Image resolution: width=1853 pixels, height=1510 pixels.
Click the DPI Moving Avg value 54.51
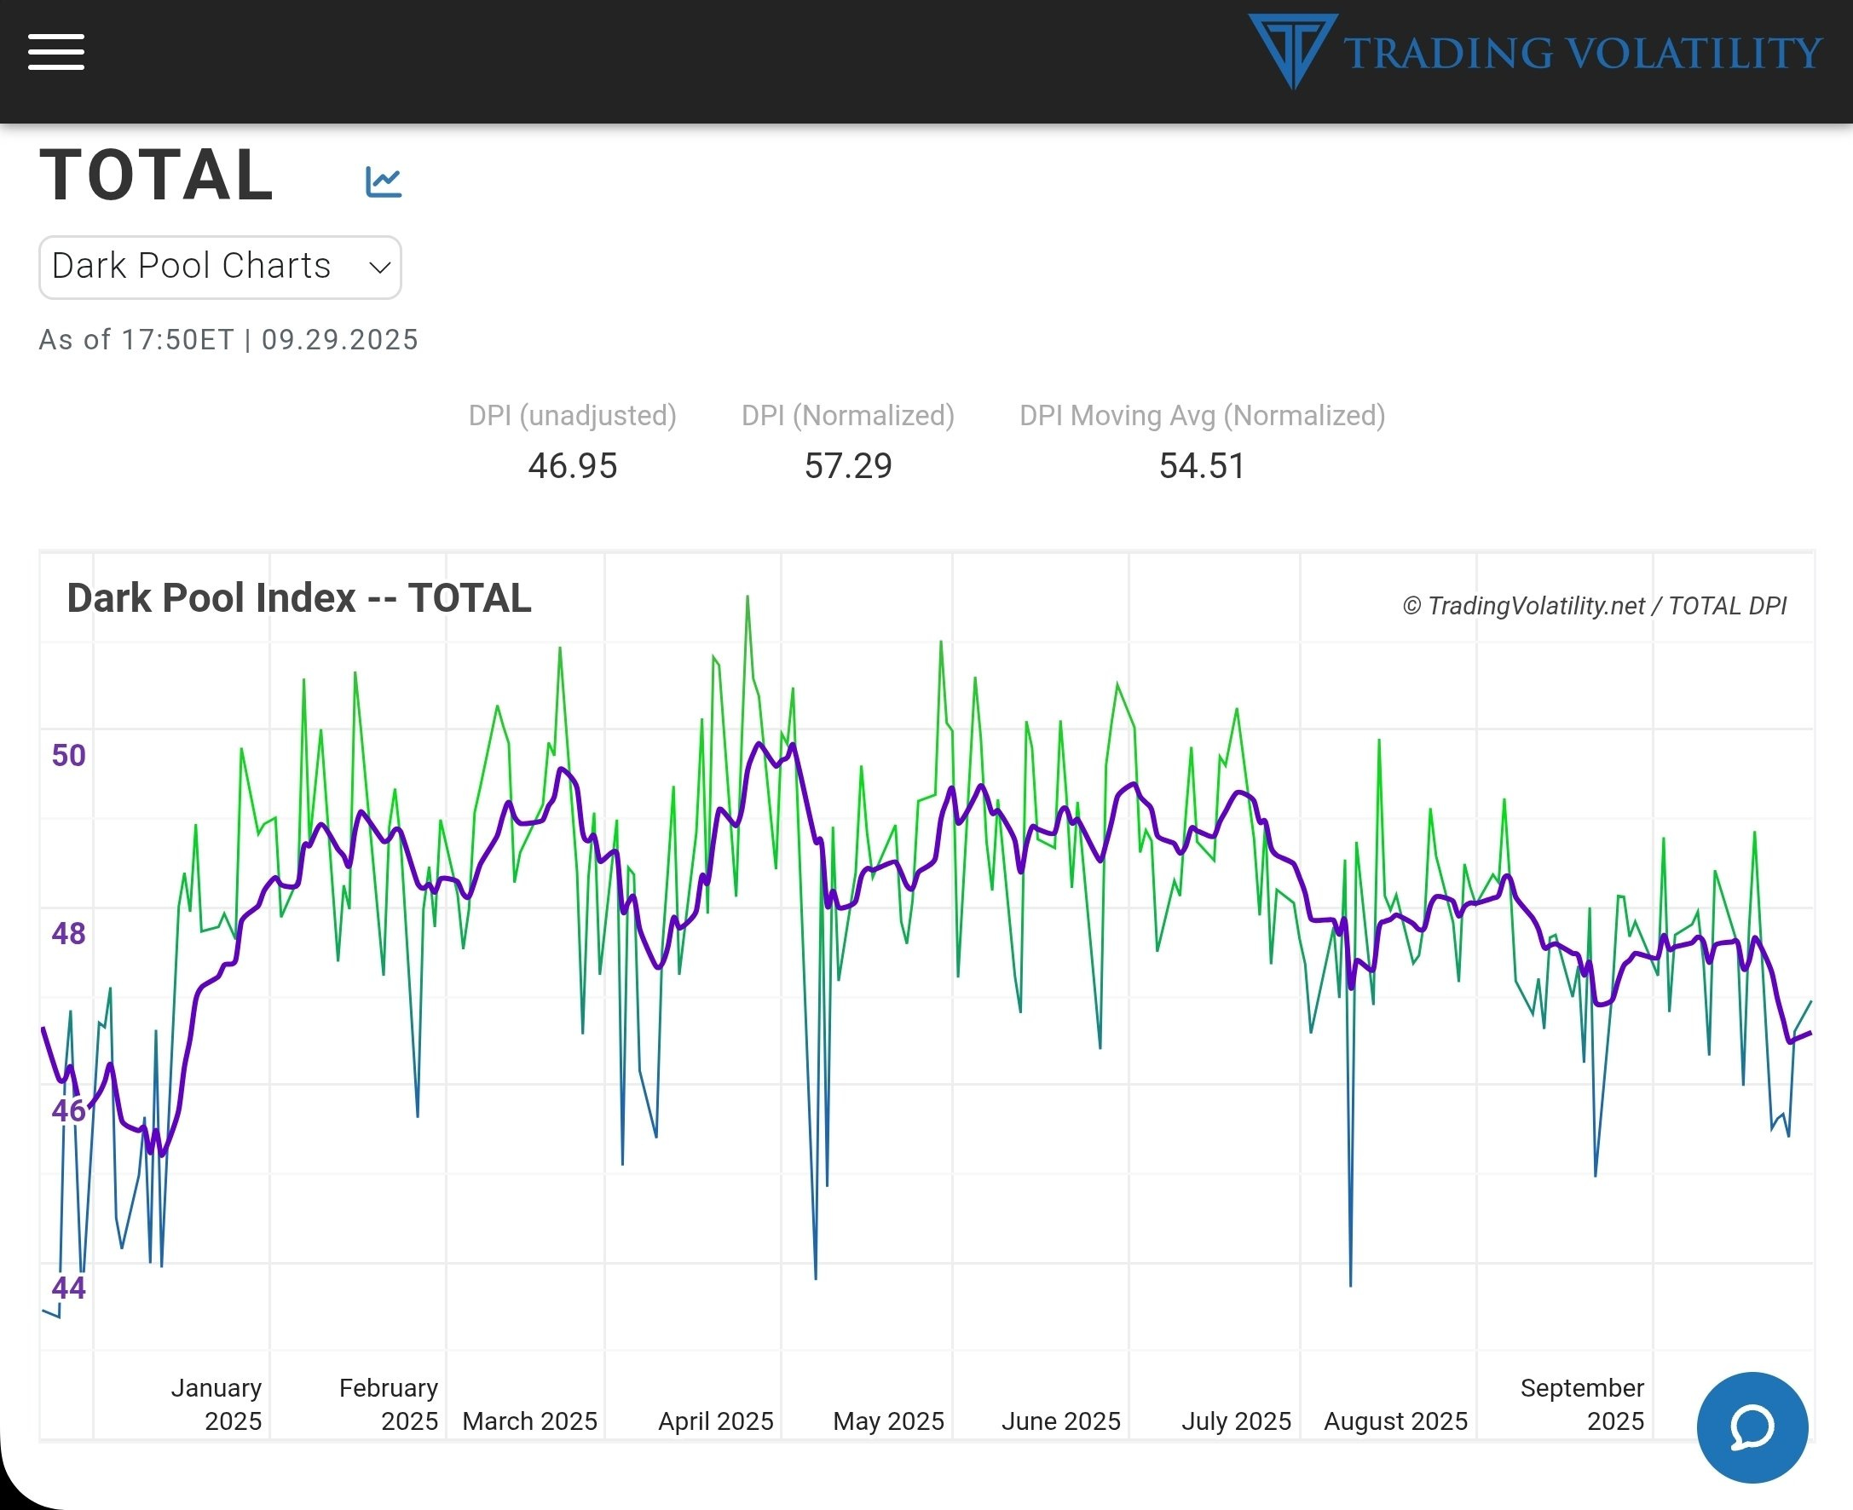[x=1202, y=466]
